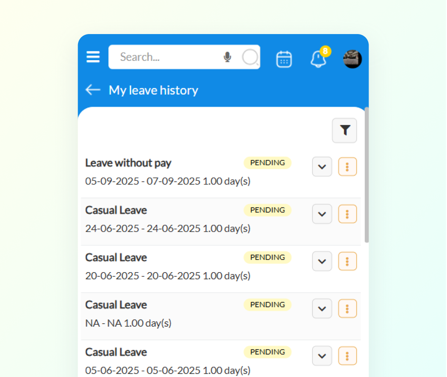
Task: Click the My leave history heading
Action: pyautogui.click(x=153, y=90)
